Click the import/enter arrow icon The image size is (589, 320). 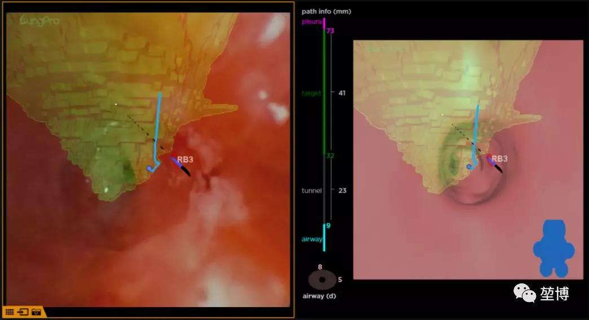(x=23, y=312)
